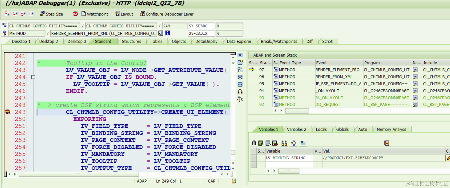Switch to the Desktop 1 tab
The width and height of the screenshot is (450, 188).
click(21, 41)
